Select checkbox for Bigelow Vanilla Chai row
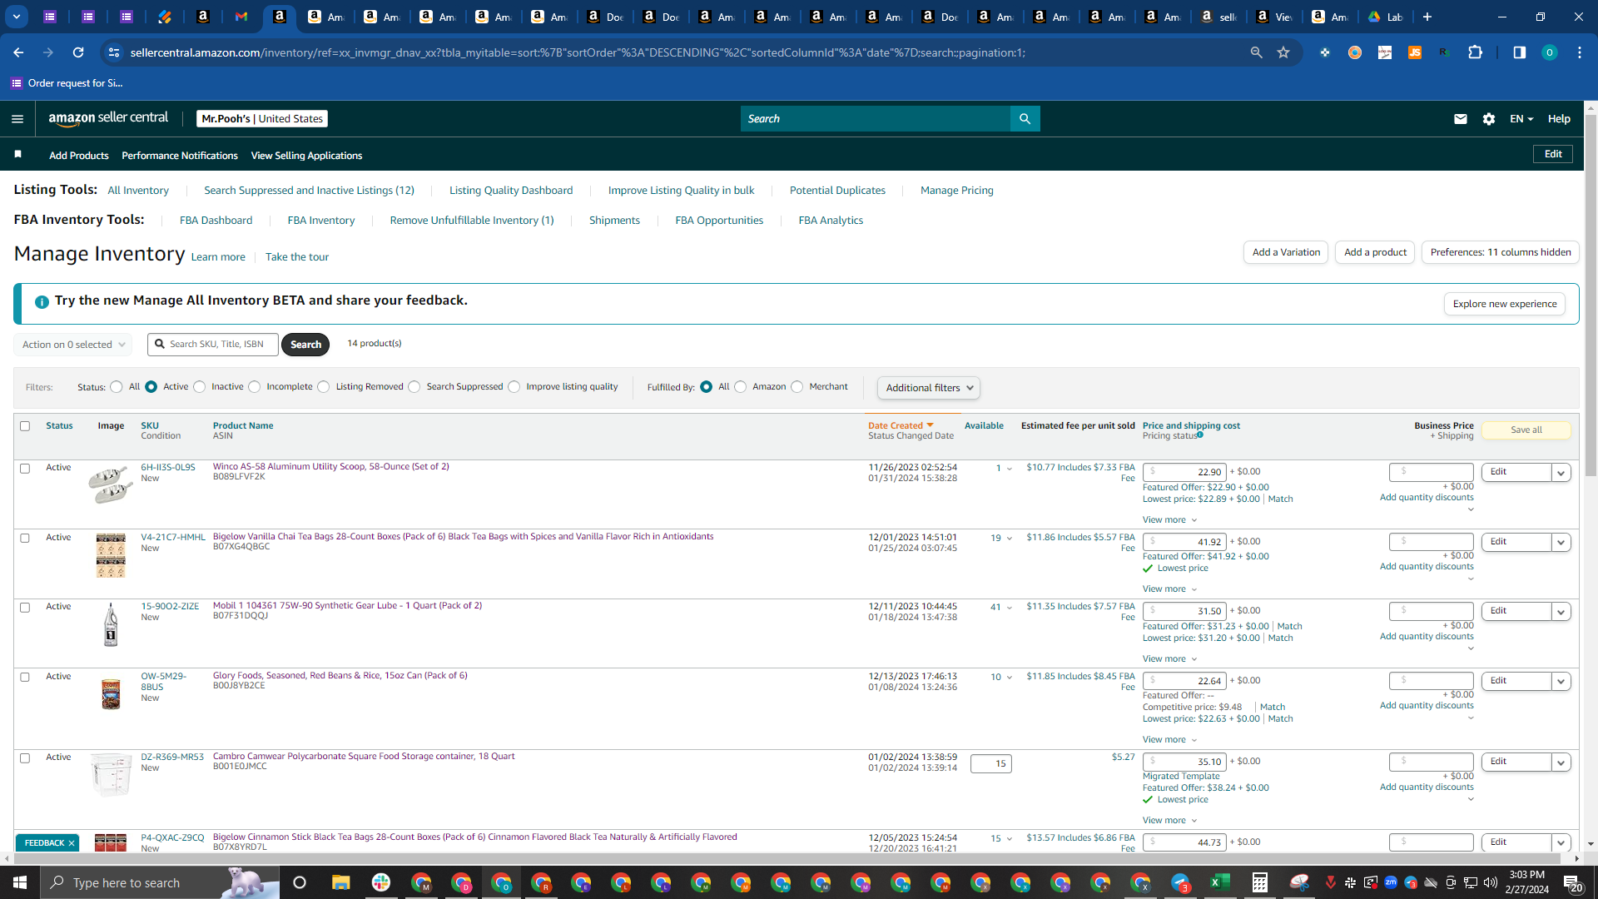 click(25, 539)
